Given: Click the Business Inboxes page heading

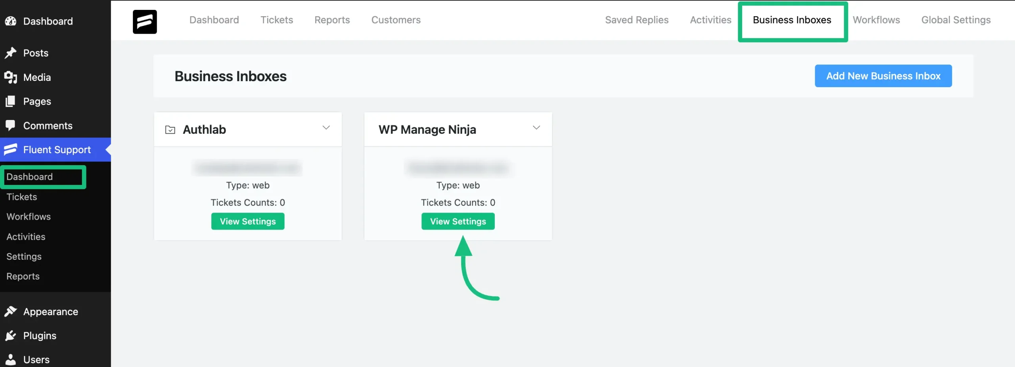Looking at the screenshot, I should tap(230, 76).
